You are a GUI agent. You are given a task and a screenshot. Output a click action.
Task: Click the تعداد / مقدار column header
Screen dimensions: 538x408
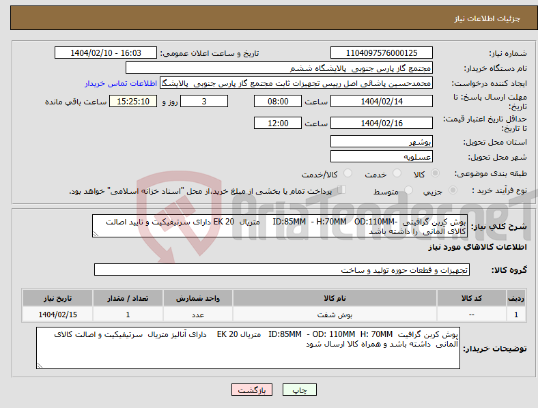pos(128,298)
